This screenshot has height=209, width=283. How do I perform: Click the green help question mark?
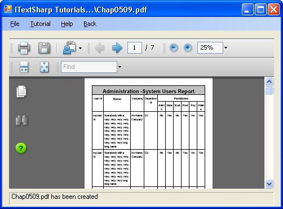tap(21, 148)
